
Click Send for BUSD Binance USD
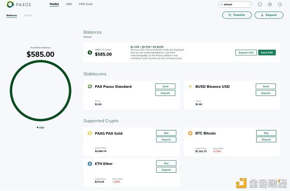pyautogui.click(x=266, y=86)
